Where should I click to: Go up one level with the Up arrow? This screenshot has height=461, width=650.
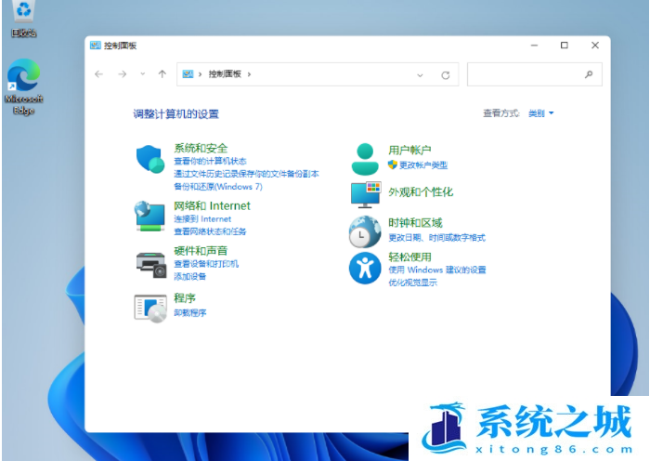tap(162, 74)
